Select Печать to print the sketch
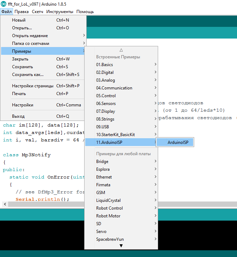The width and height of the screenshot is (237, 257). click(19, 94)
